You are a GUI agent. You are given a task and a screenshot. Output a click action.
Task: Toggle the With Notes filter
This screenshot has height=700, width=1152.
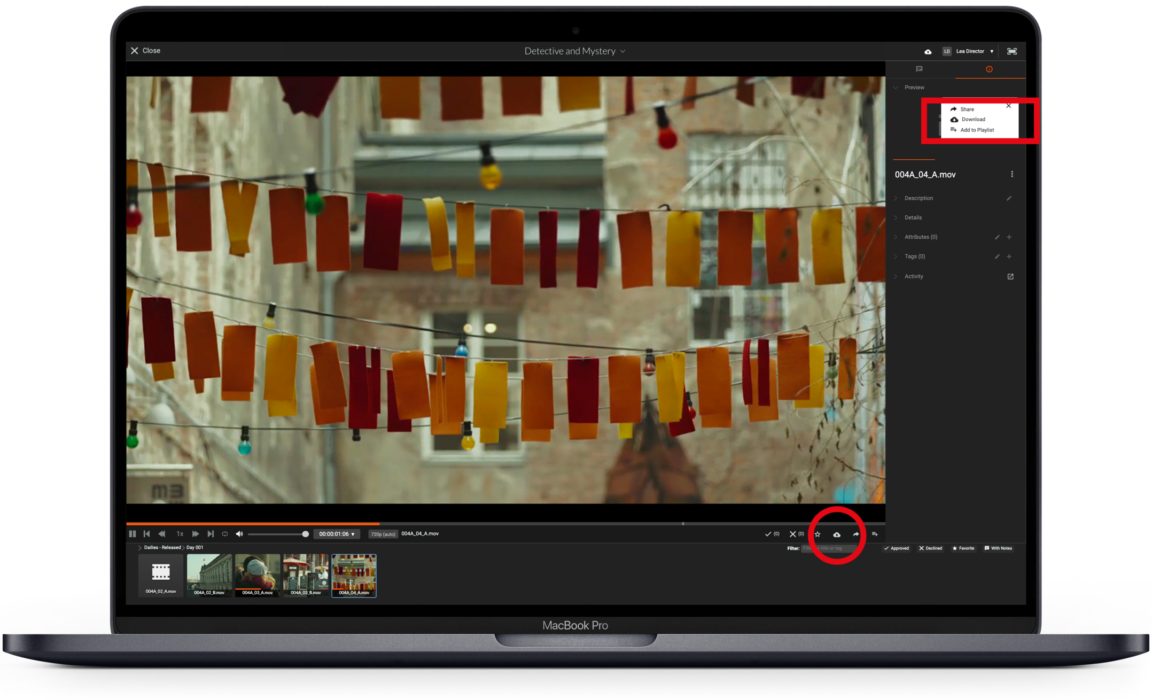[x=998, y=548]
